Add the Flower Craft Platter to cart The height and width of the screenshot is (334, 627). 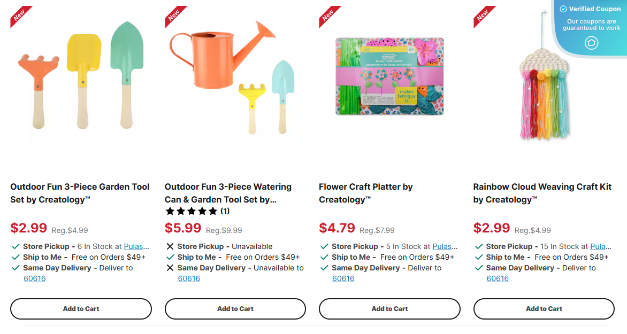pyautogui.click(x=389, y=309)
